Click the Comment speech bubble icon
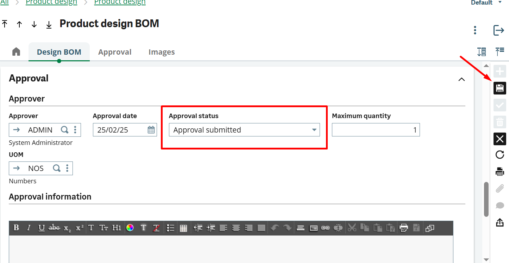Viewport: 509px width, 263px height. pyautogui.click(x=500, y=206)
